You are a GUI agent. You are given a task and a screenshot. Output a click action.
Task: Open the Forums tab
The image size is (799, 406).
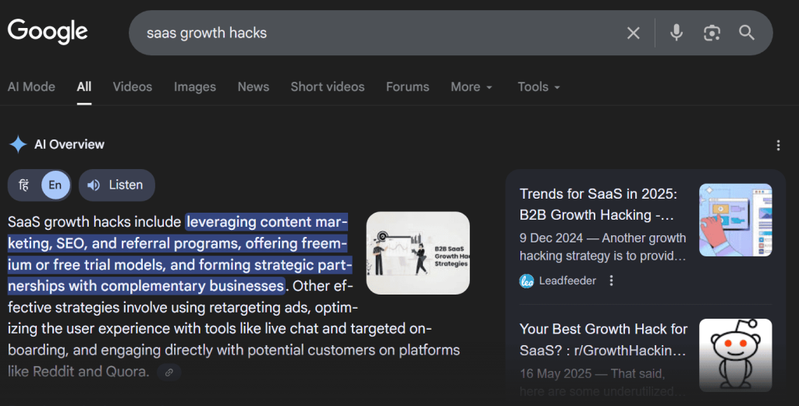(x=407, y=87)
